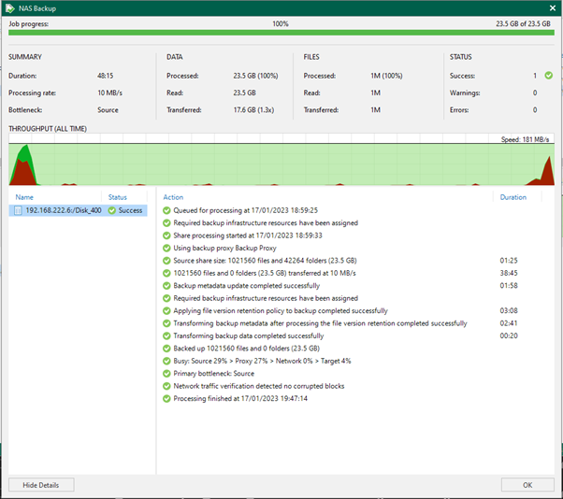Viewport: 563px width, 499px height.
Task: Select 'Queued for processing at 17/01/2023 18:59:25' entry
Action: (246, 210)
